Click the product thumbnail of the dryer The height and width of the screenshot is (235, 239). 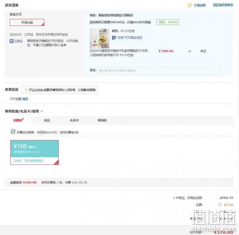tap(99, 39)
